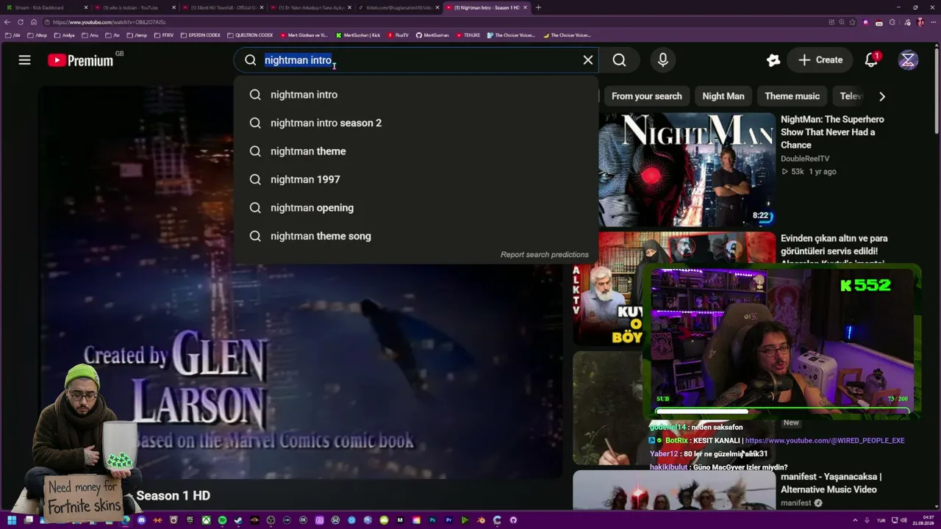Launch Discord from the taskbar
941x529 pixels.
coord(142,520)
